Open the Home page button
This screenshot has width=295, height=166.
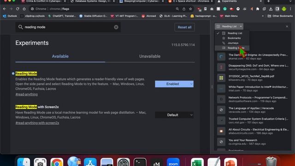[x=24, y=9]
